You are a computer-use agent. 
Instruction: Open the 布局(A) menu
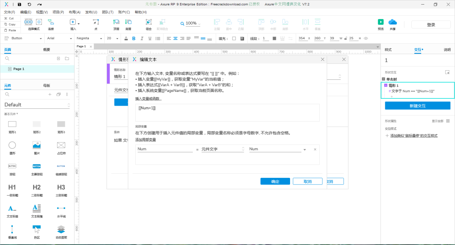[x=74, y=12]
